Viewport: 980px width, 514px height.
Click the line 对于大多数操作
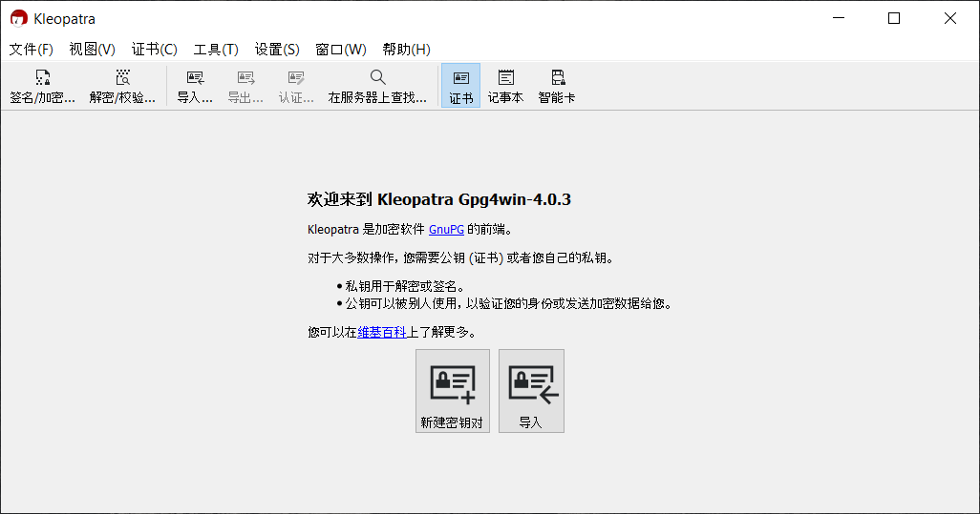462,257
